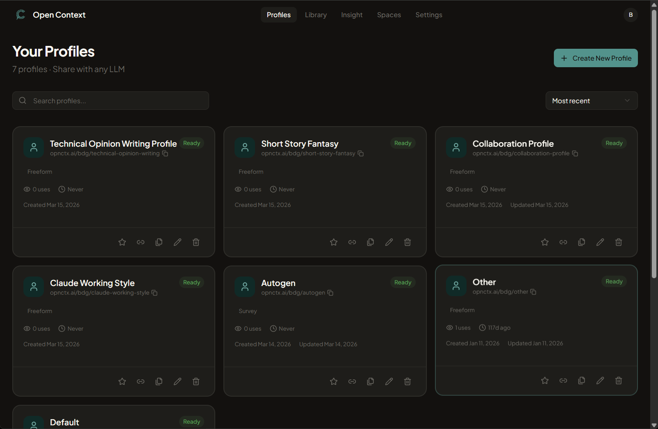The image size is (658, 429).
Task: Click Ready badge on Autogen card
Action: 403,282
